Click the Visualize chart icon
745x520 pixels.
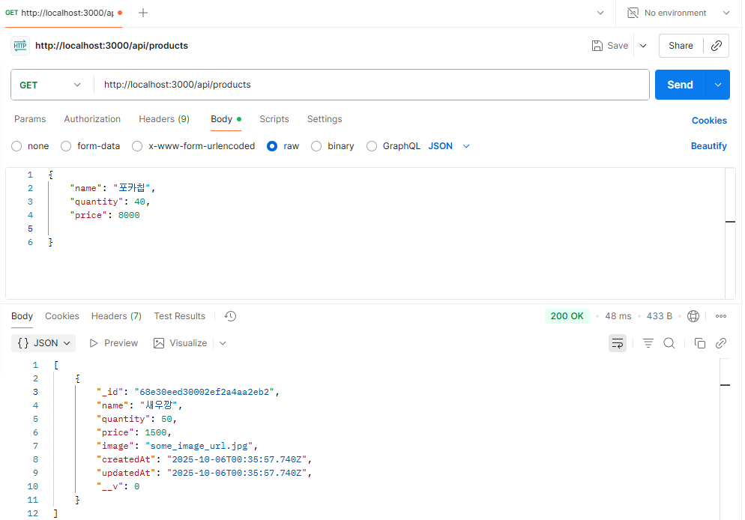(159, 343)
